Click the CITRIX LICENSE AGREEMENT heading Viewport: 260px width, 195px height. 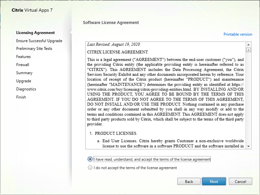(117, 52)
